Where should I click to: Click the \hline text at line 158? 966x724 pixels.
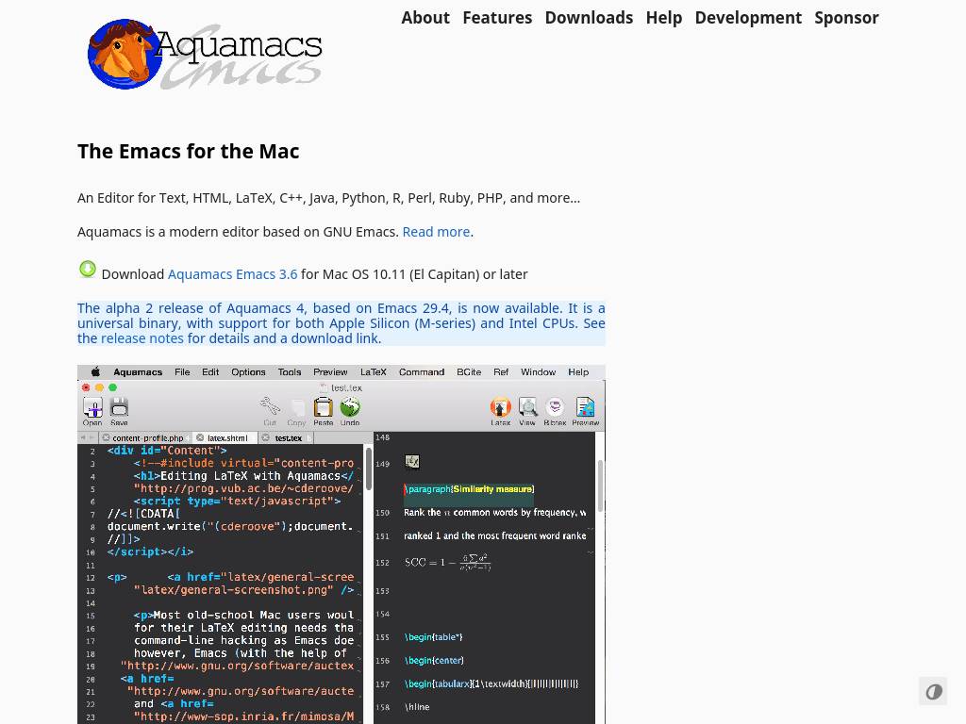pos(417,707)
